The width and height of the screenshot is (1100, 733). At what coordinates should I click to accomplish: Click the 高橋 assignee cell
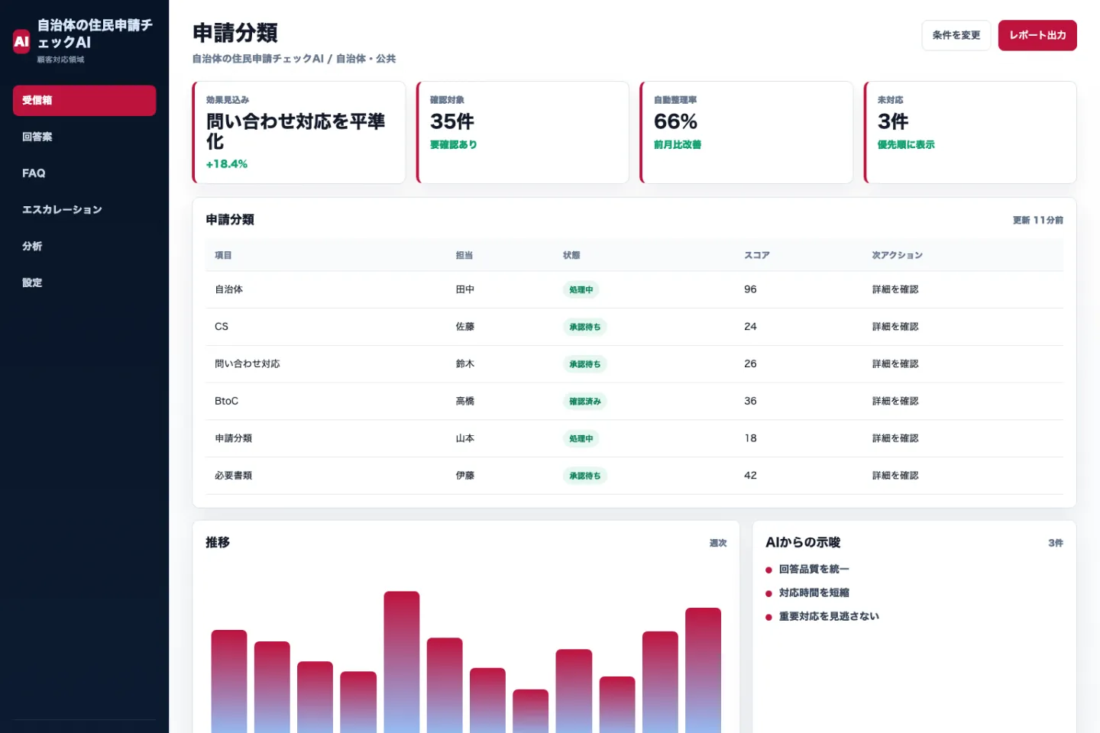(465, 401)
